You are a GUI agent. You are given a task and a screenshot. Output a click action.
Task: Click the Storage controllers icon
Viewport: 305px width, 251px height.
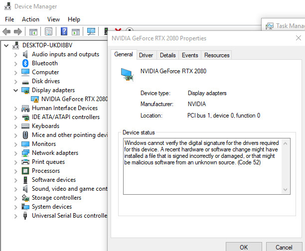coord(25,198)
